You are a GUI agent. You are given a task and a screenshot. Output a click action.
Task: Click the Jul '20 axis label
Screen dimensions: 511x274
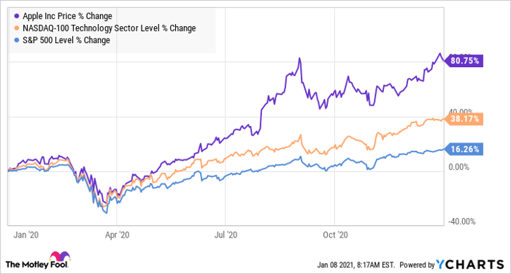[x=226, y=235]
